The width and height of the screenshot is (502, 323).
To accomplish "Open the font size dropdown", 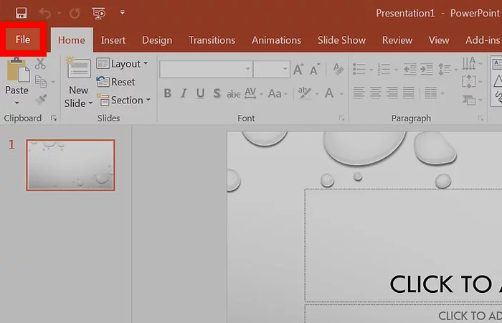I will pos(285,69).
